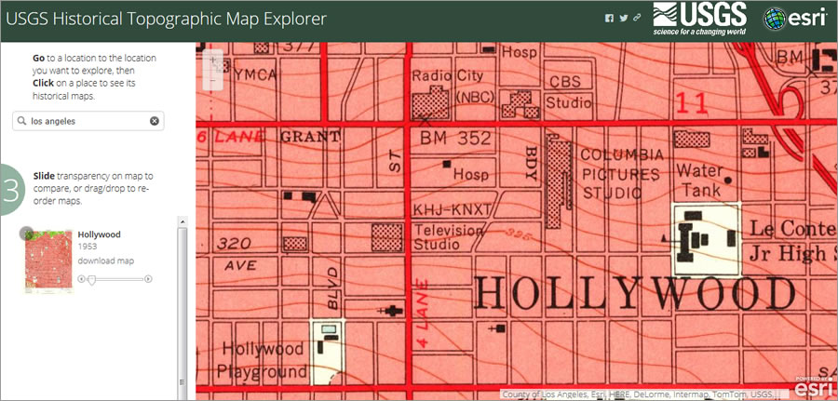Click the map attribution text bar

[644, 394]
